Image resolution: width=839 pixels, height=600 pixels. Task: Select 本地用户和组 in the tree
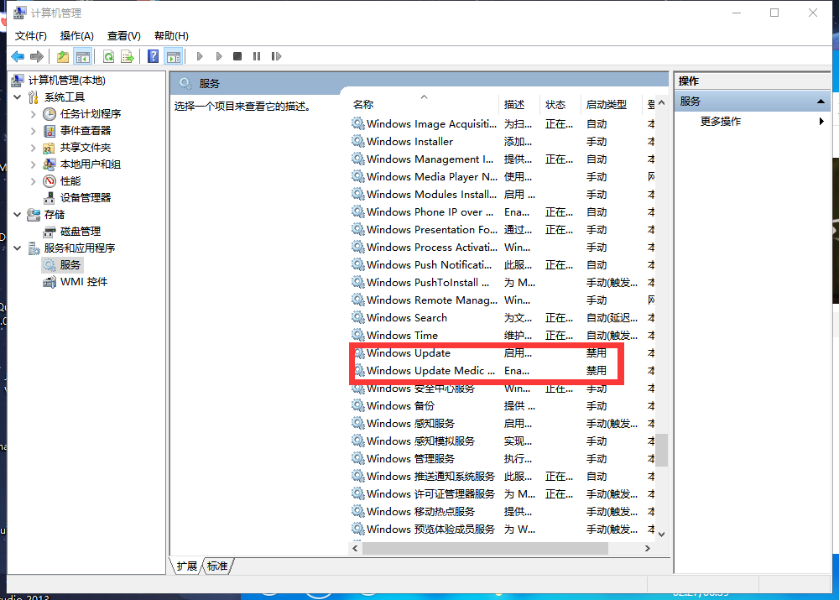[x=91, y=164]
